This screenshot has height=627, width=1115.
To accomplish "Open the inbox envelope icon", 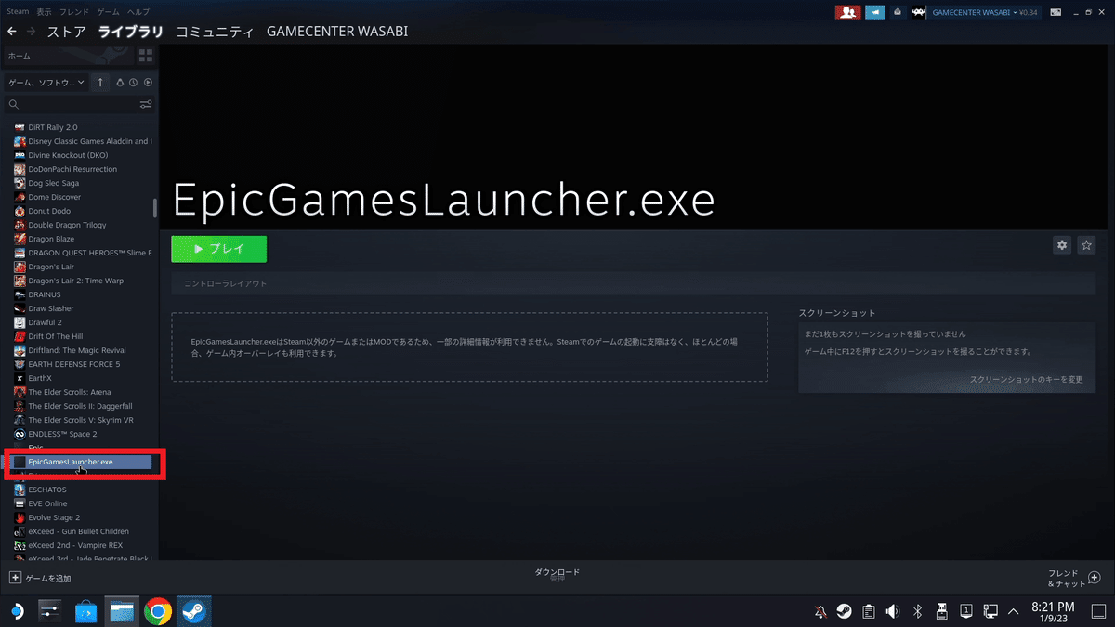I will click(898, 12).
